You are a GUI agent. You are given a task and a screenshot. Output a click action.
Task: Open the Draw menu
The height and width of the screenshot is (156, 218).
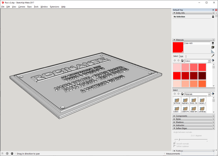coord(29,7)
